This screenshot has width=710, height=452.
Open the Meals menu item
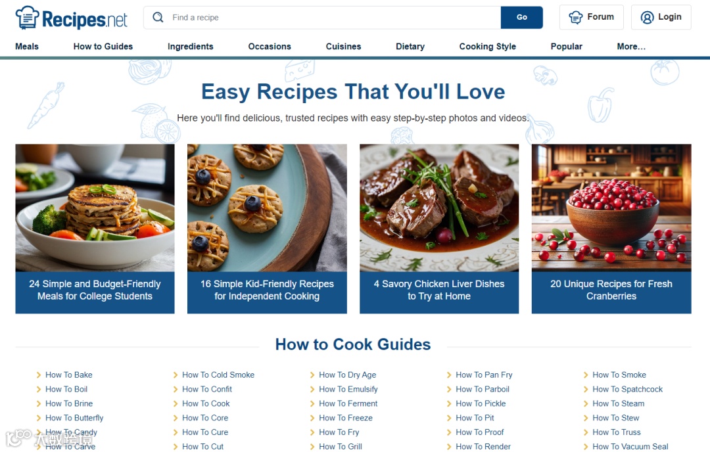pos(27,46)
